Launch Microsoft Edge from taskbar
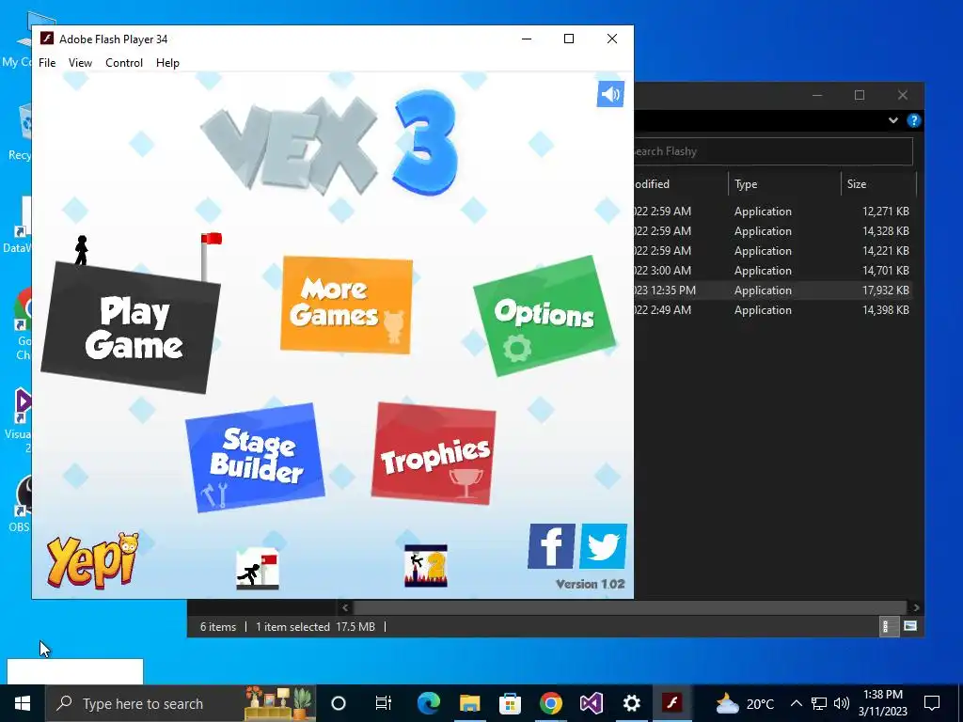Image resolution: width=963 pixels, height=722 pixels. point(429,703)
